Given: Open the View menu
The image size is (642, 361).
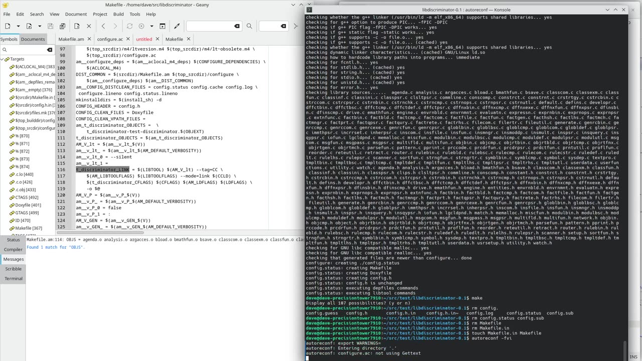Looking at the screenshot, I should tap(54, 14).
